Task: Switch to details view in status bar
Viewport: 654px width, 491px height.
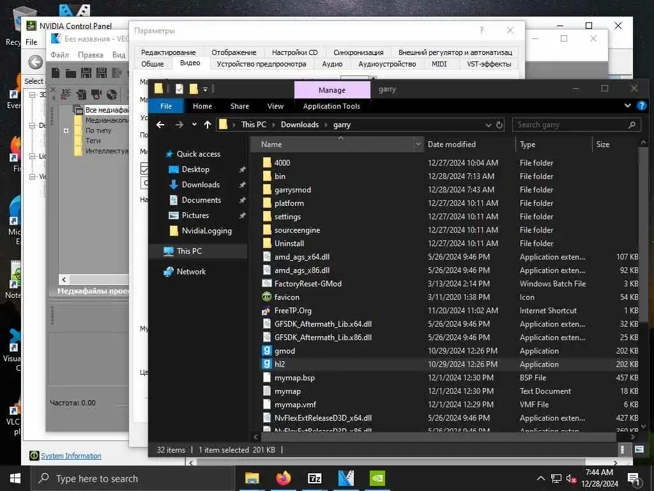Action: 622,449
